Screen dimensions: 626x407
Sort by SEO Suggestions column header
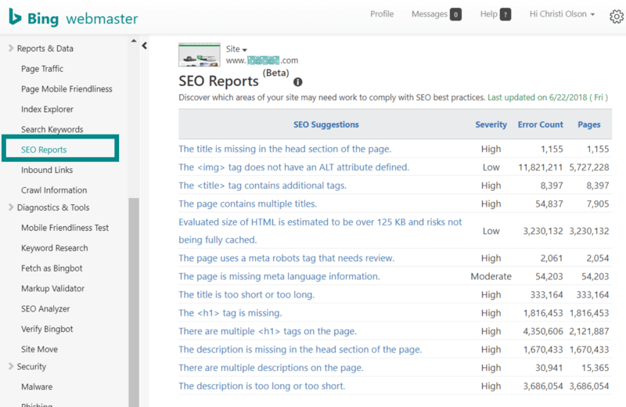point(326,124)
